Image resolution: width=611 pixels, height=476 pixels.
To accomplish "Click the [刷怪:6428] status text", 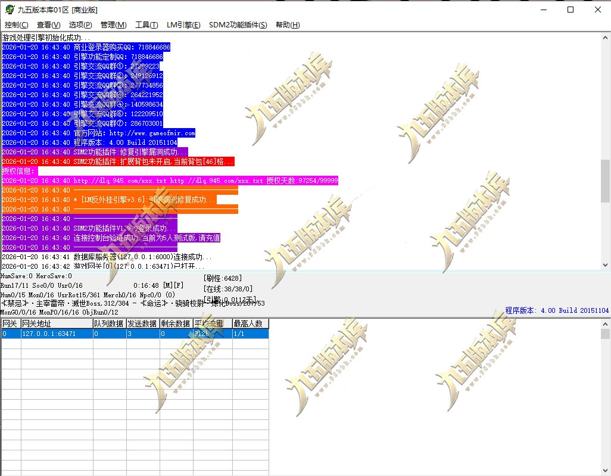I will coord(223,278).
